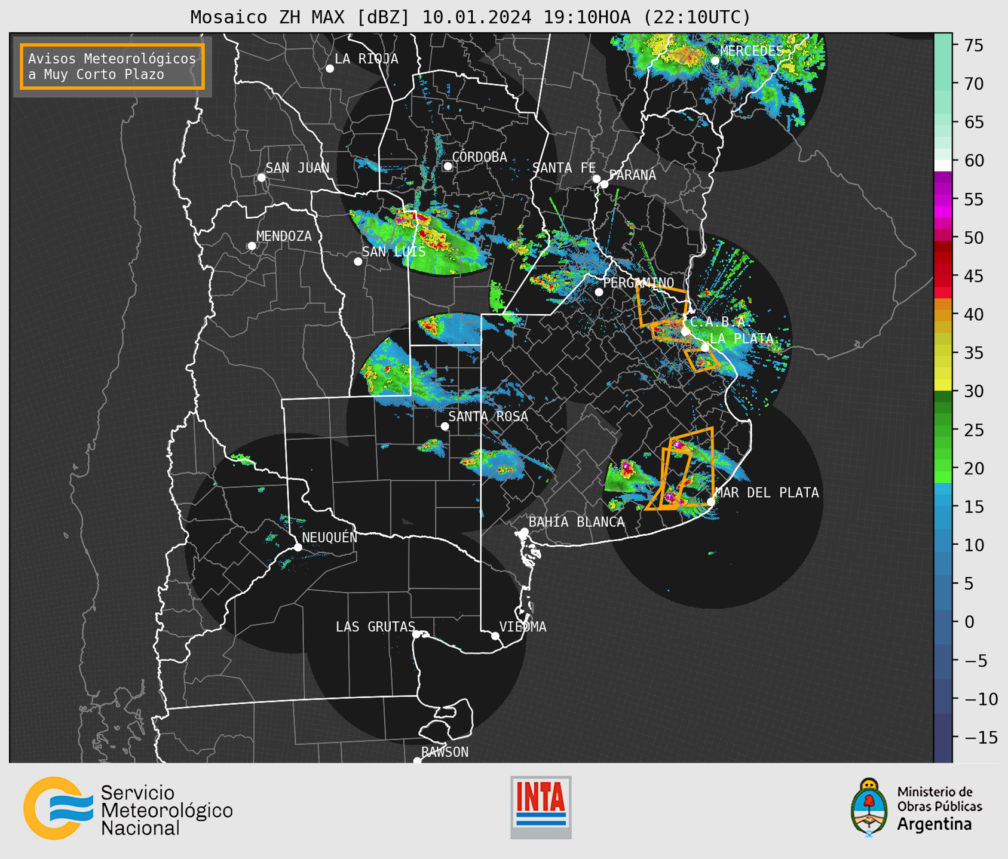Click the orange warning polygon near PERGAMINO
Image resolution: width=1008 pixels, height=859 pixels.
pyautogui.click(x=663, y=306)
